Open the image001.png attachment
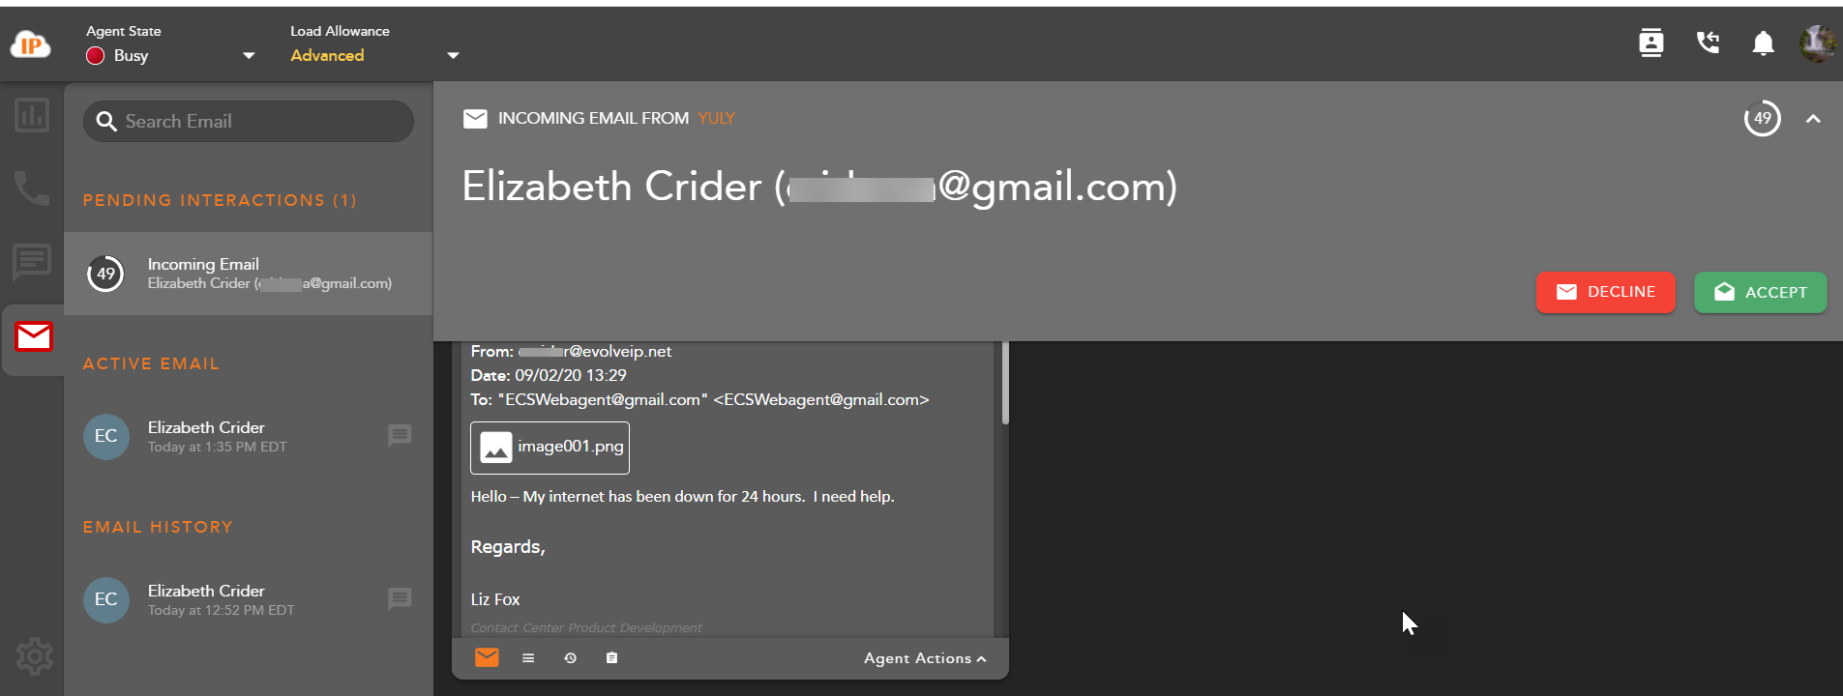 [550, 448]
